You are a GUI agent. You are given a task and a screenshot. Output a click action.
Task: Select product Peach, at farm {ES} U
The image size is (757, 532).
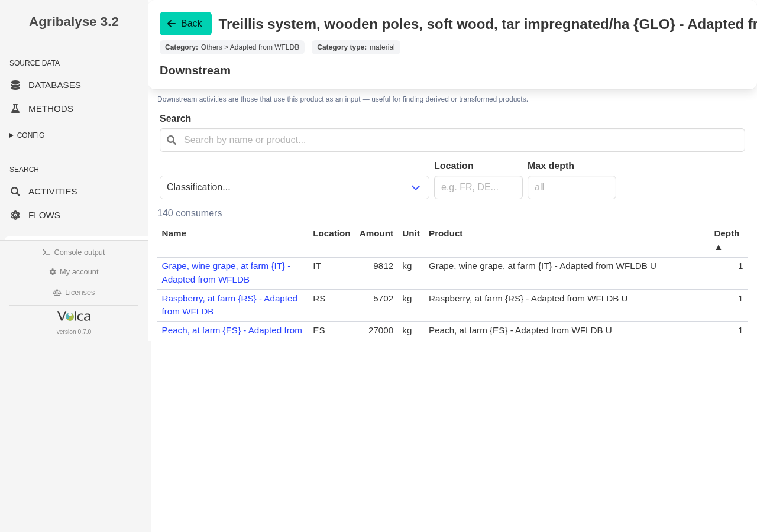pos(520,330)
